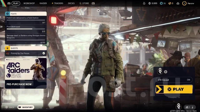Image resolution: width=200 pixels, height=112 pixels.
Task: Click the Shotgun Ammo feat progress bar
Action: tap(26, 40)
